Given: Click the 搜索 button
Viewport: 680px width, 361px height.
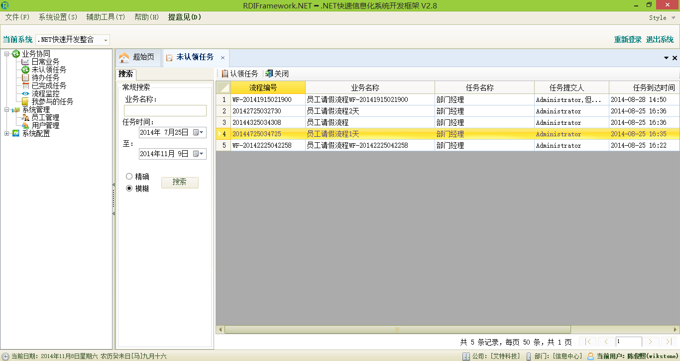Looking at the screenshot, I should pos(179,182).
